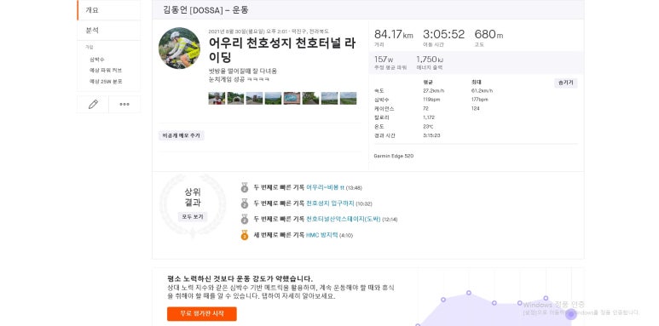
Task: Click the 177bpm max heart rate
Action: tap(480, 100)
